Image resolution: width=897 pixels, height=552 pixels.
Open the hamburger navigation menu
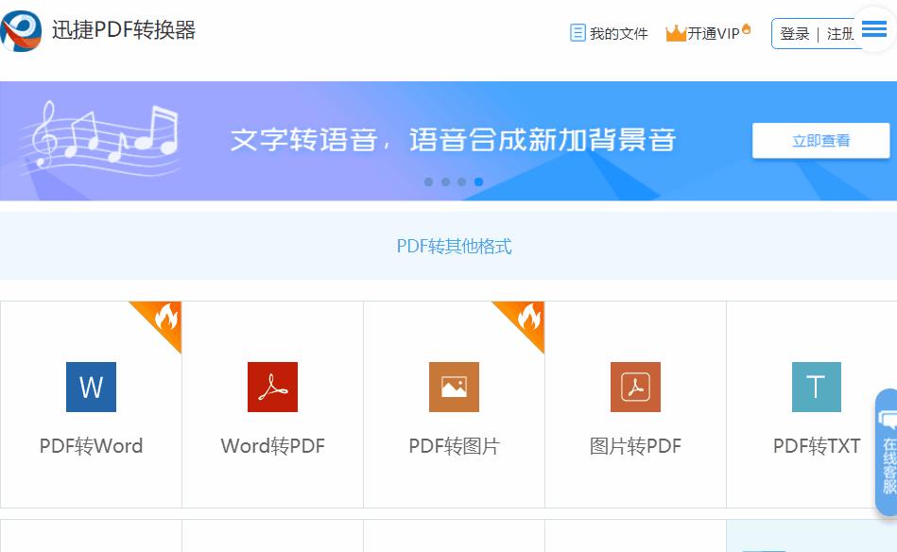click(875, 28)
